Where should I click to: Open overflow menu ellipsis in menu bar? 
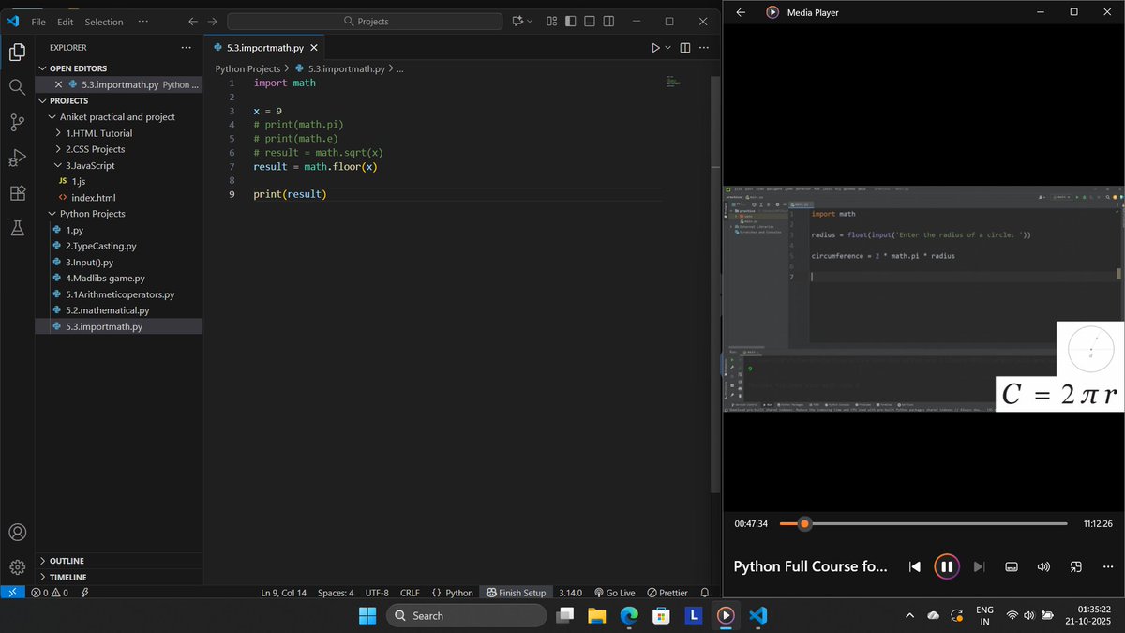142,21
